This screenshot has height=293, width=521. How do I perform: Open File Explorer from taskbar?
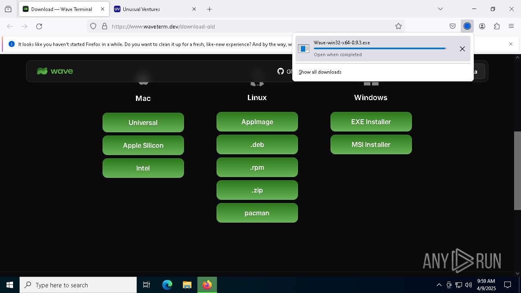pyautogui.click(x=187, y=285)
